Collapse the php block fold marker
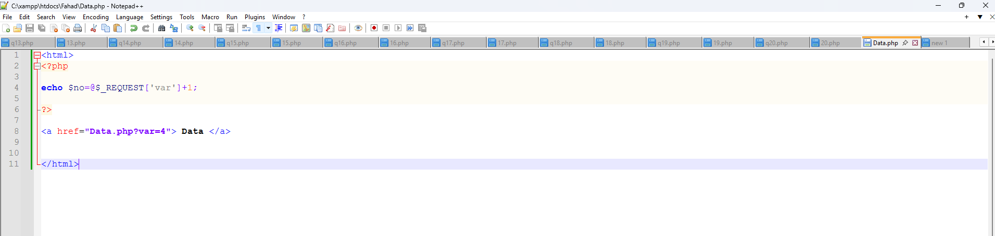Viewport: 995px width, 236px height. [x=37, y=66]
